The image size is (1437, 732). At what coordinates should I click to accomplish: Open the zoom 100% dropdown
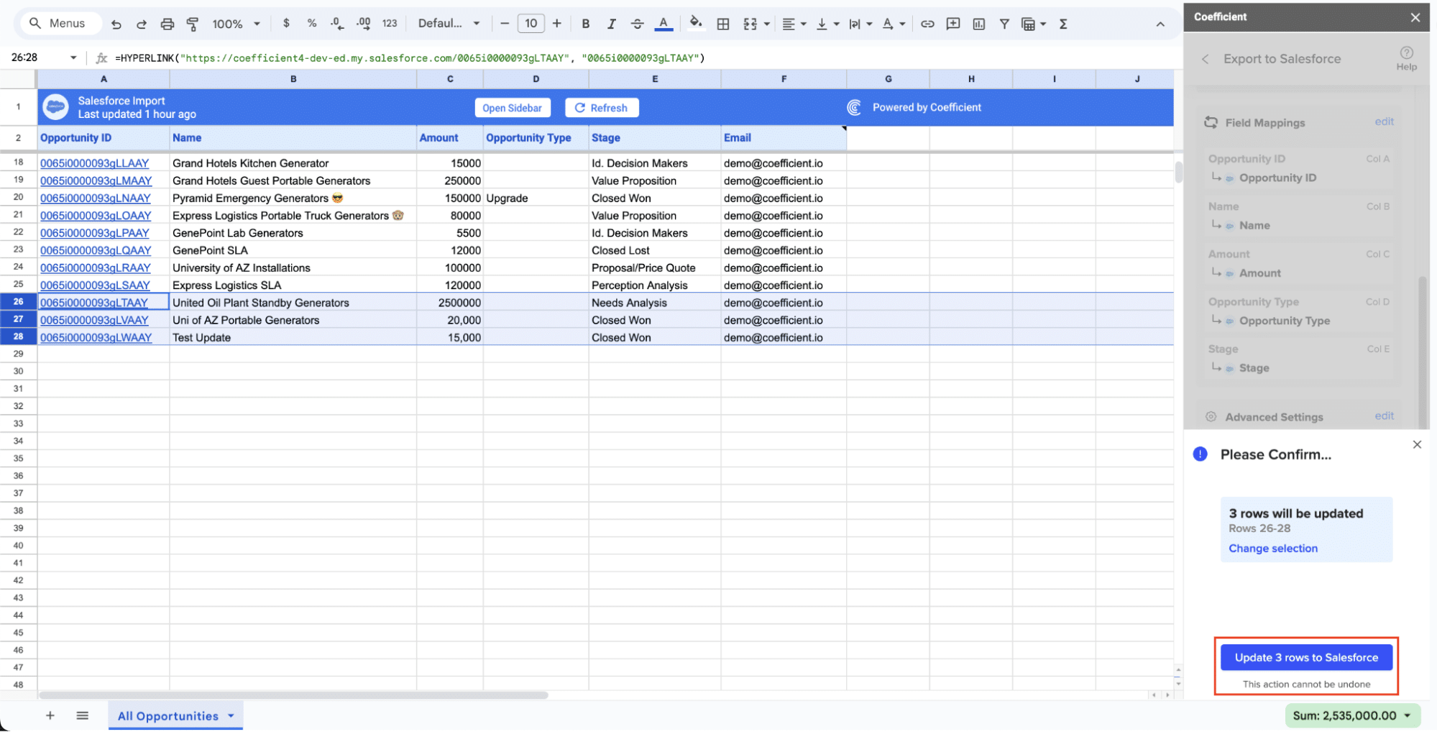tap(236, 24)
